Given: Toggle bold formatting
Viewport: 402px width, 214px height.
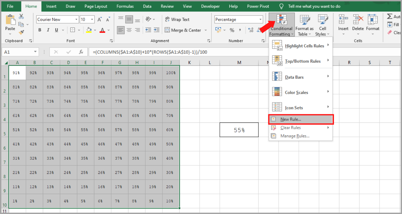Looking at the screenshot, I should pos(40,30).
